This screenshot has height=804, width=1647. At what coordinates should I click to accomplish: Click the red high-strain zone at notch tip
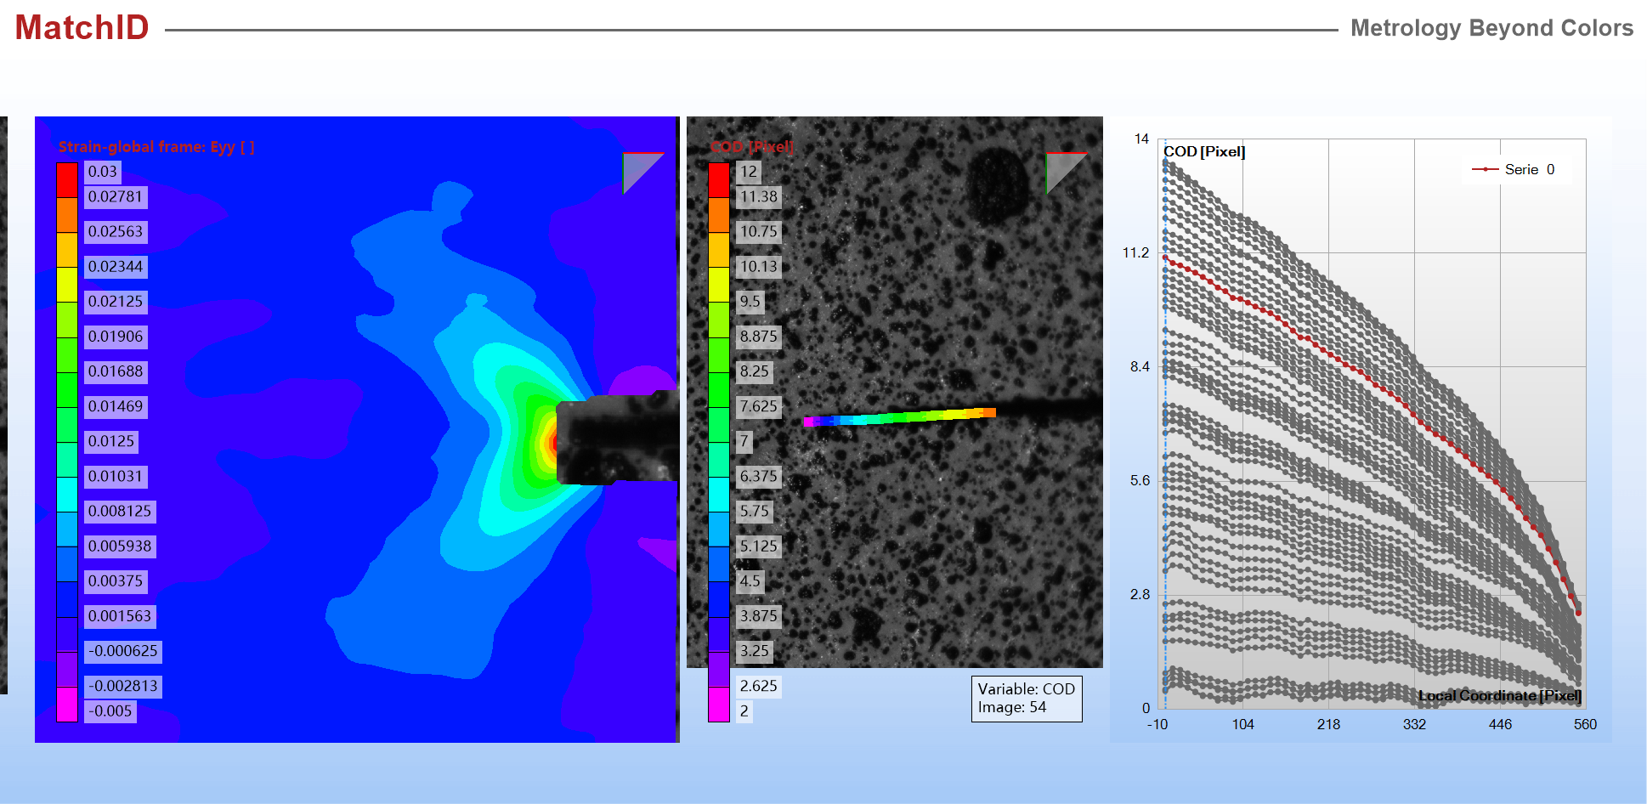[553, 442]
